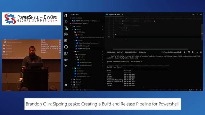
Task: Click the Open Changes icon in editor title
Action: [193, 14]
